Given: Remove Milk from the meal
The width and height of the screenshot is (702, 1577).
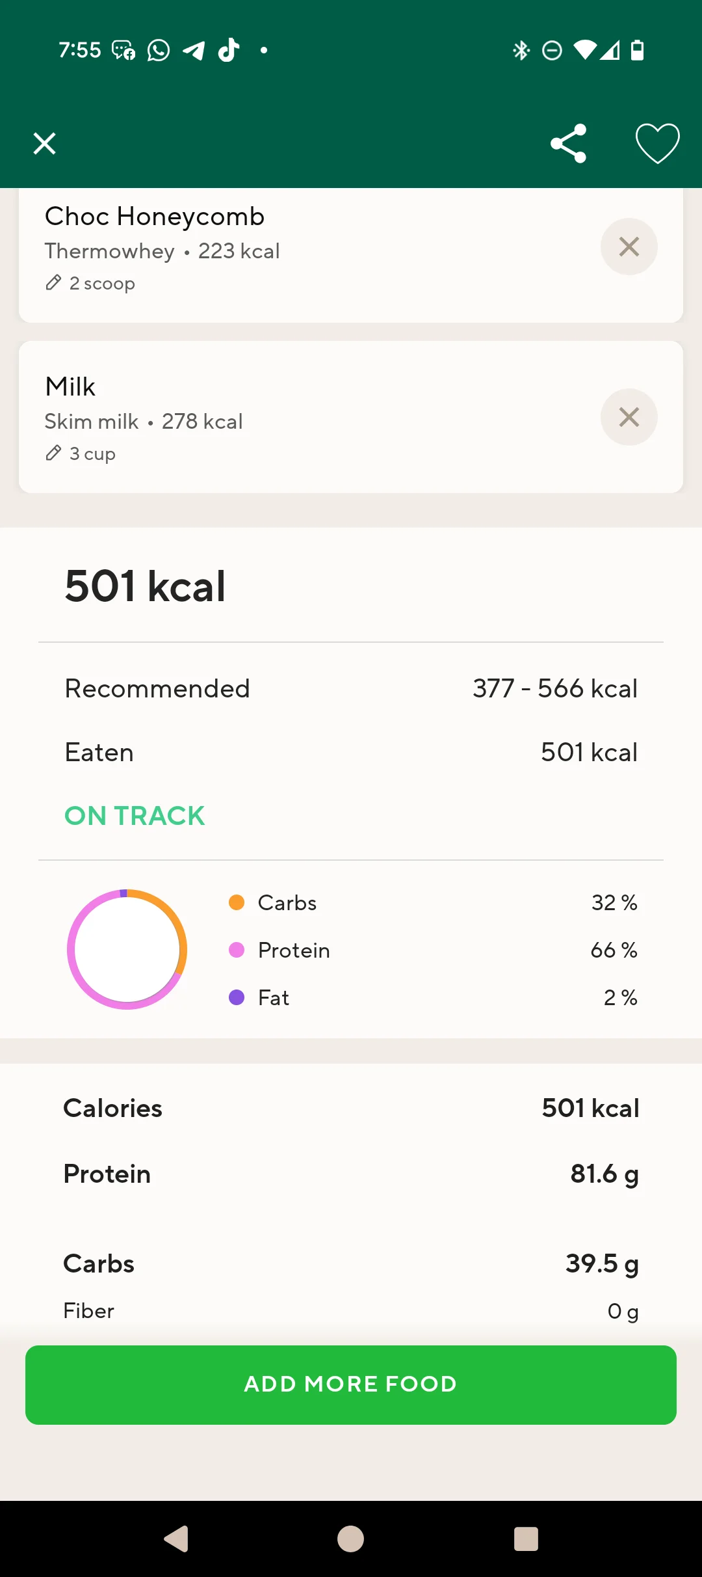Looking at the screenshot, I should [x=629, y=417].
